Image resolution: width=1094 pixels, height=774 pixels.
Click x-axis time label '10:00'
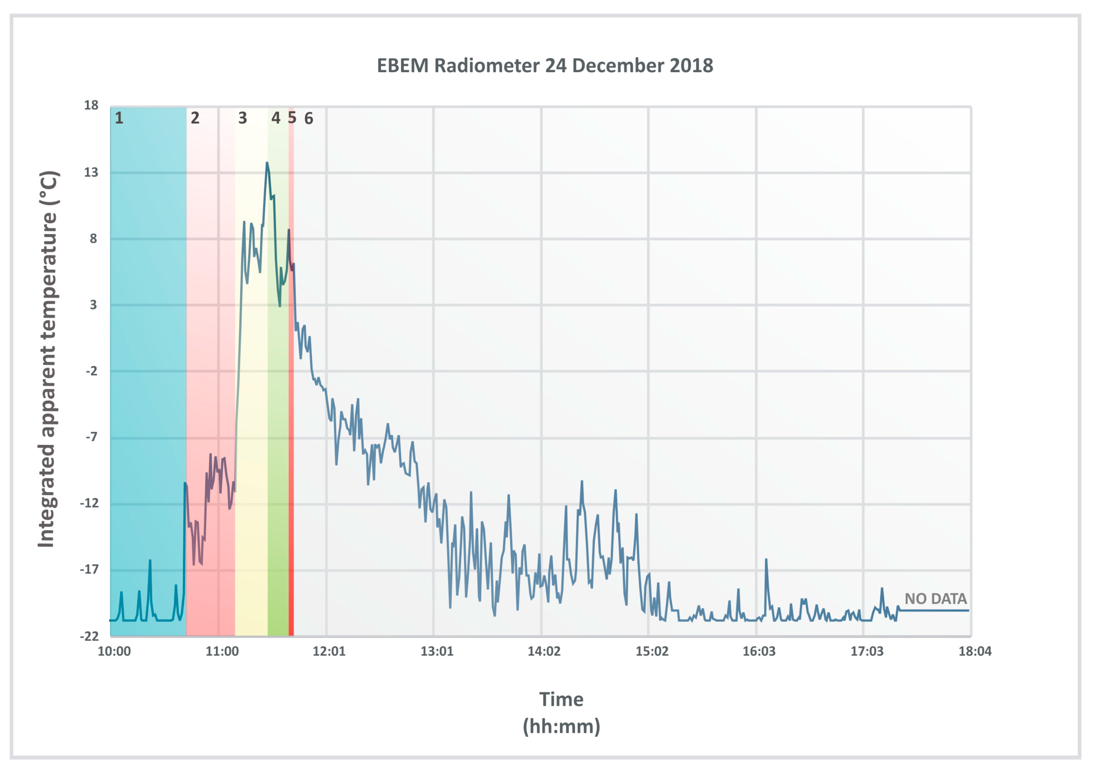tap(114, 652)
